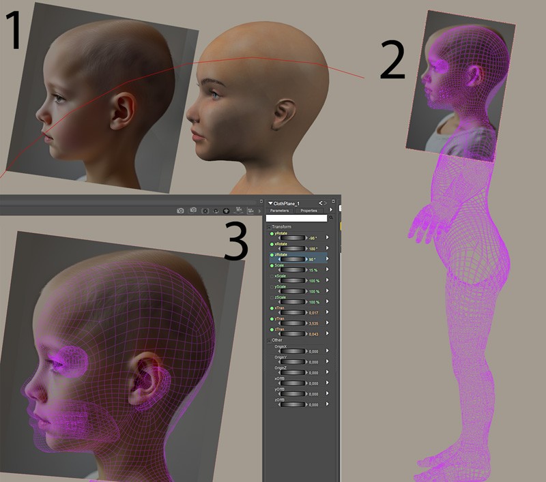Open the yTran parameter options arrow
The height and width of the screenshot is (482, 546).
pos(328,323)
